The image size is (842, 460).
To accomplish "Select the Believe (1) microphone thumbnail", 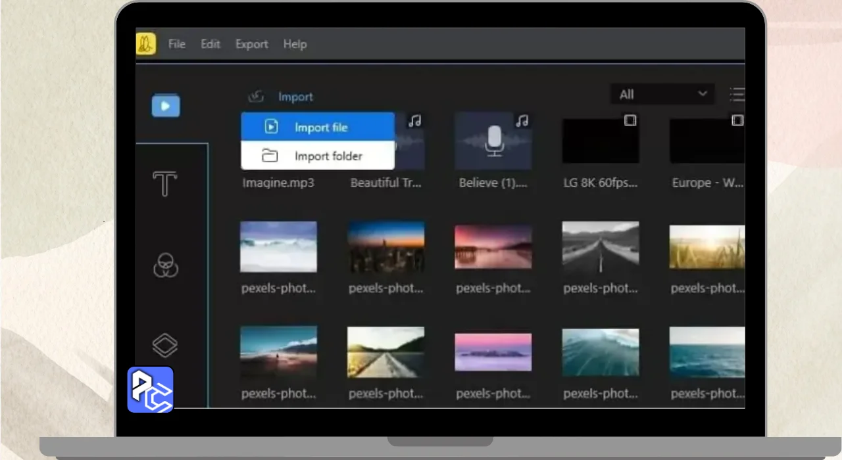I will [493, 141].
